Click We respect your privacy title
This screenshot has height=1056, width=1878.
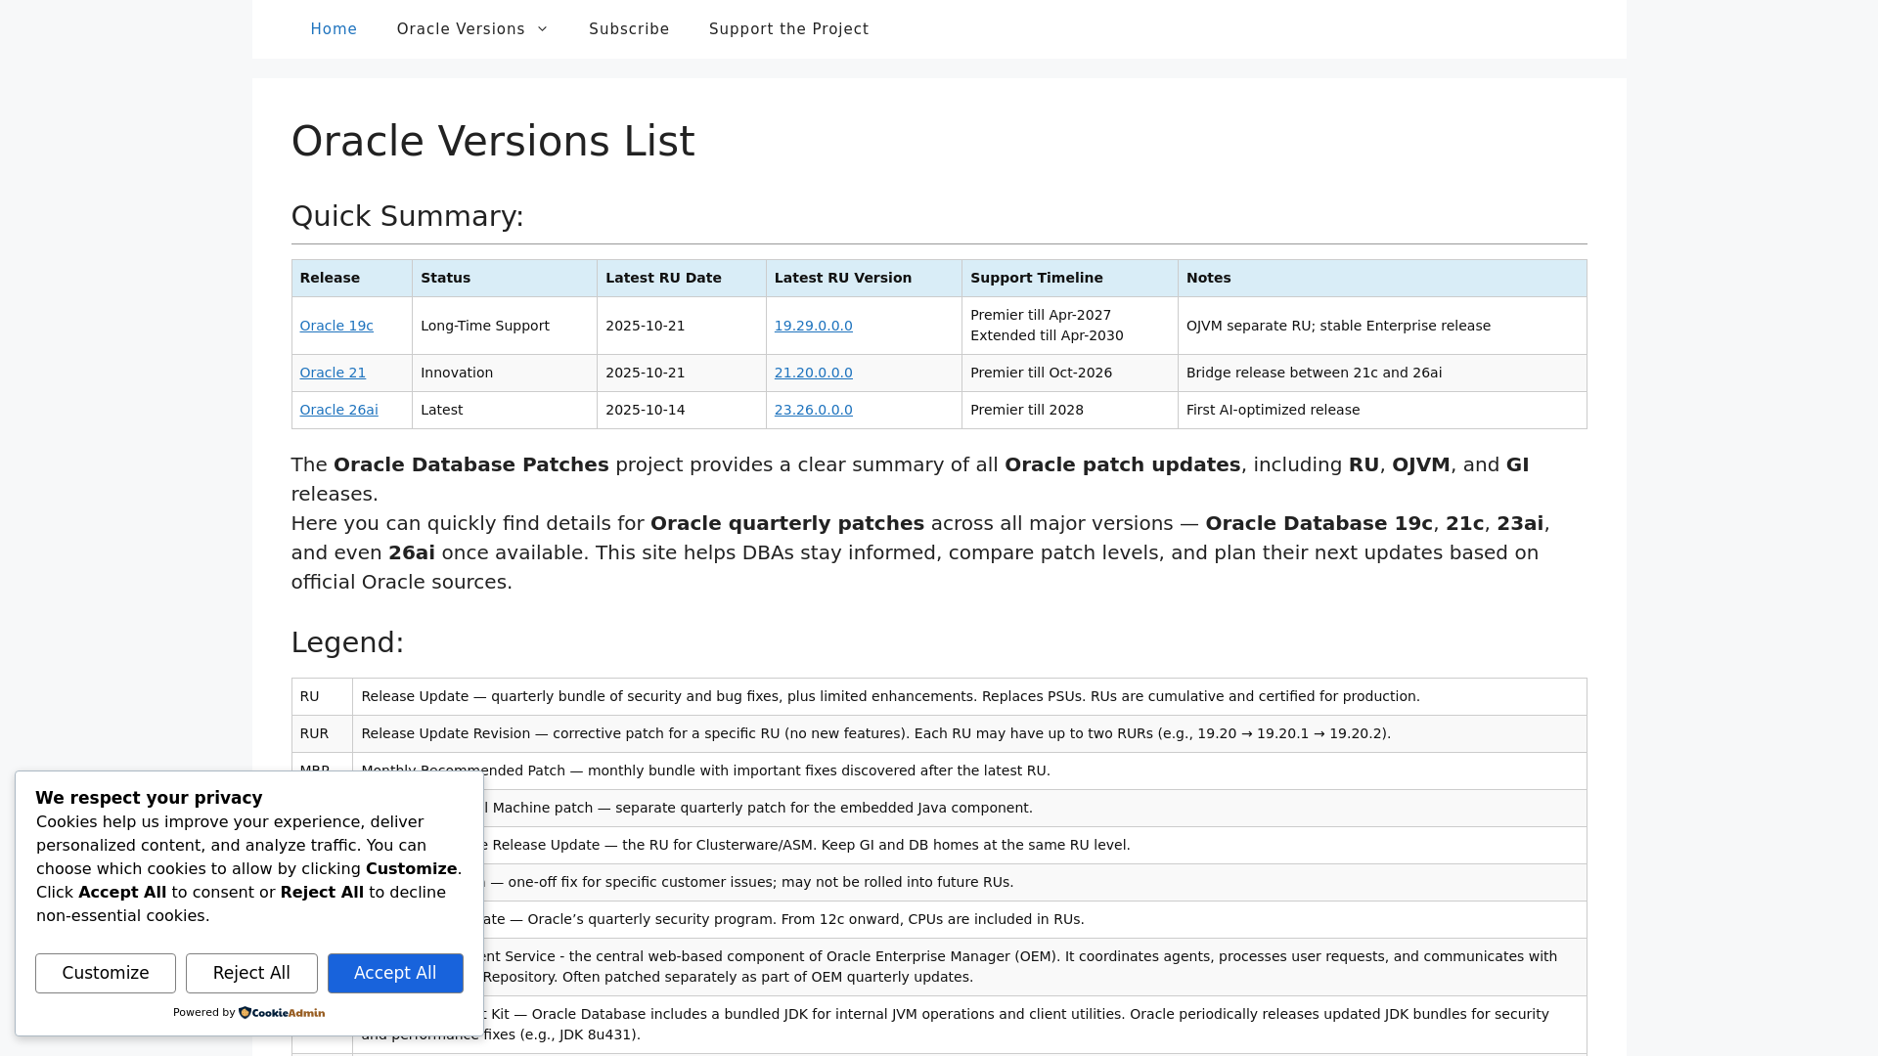click(x=149, y=798)
